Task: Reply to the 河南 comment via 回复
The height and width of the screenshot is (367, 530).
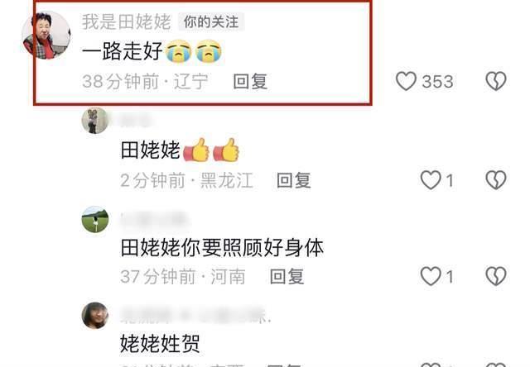Action: click(x=287, y=277)
